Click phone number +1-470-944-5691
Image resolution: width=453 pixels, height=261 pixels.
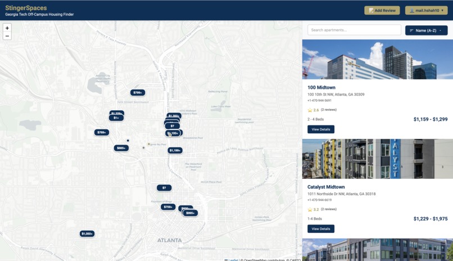click(x=319, y=100)
